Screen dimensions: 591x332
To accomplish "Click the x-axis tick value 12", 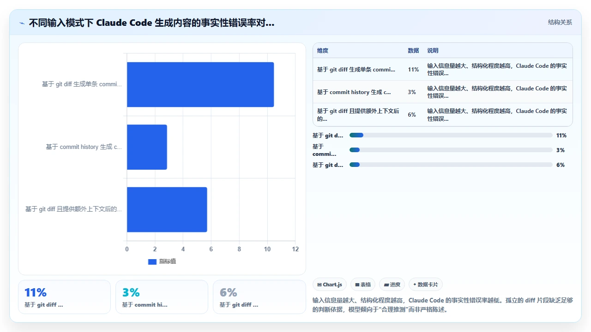I will pos(295,249).
